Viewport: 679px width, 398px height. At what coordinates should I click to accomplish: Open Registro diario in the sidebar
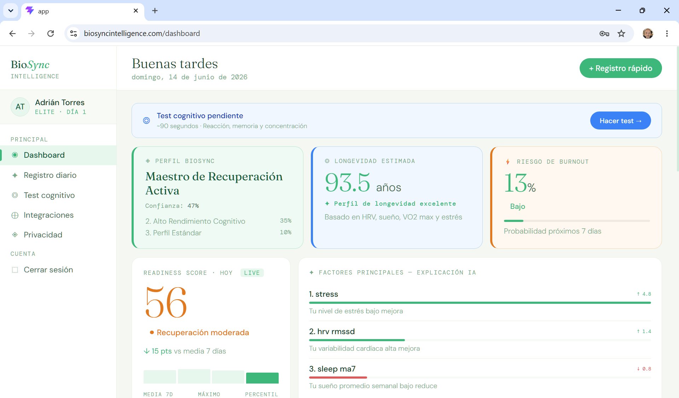pyautogui.click(x=58, y=175)
